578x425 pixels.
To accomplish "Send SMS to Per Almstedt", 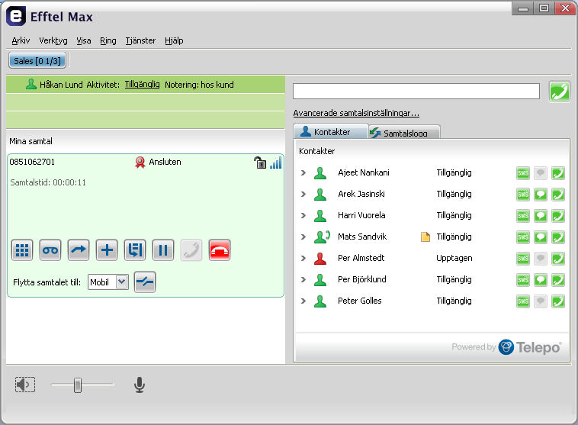I will click(522, 259).
